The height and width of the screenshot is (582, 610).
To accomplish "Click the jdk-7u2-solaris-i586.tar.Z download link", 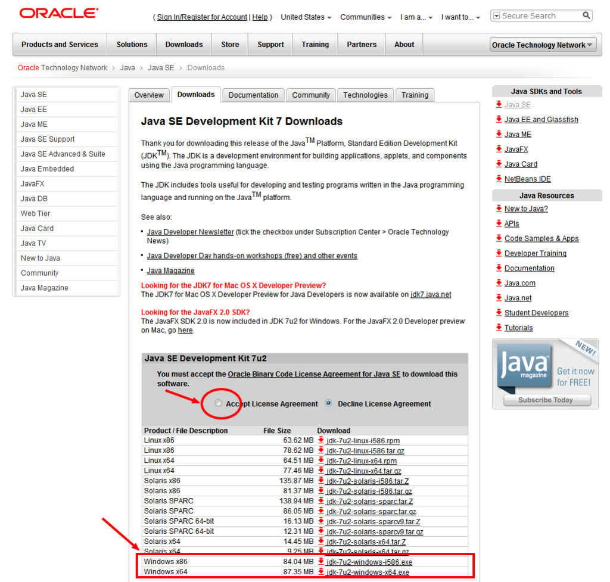I will click(368, 481).
